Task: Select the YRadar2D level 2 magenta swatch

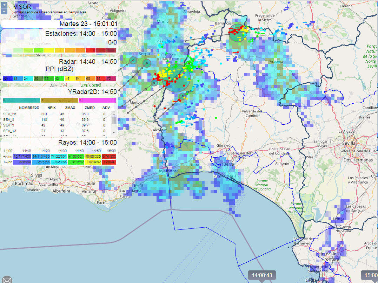Action: 97,100
